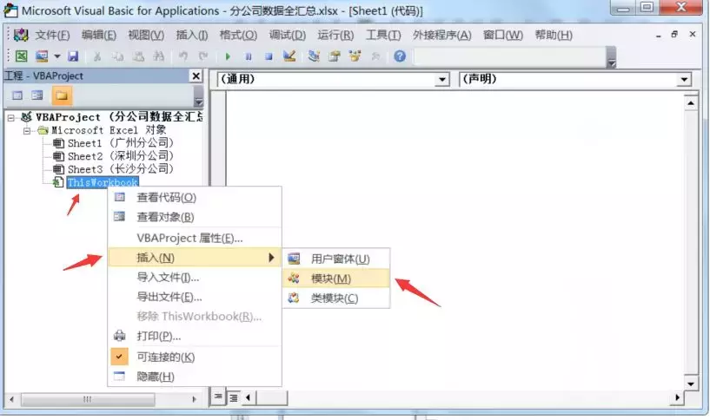This screenshot has height=420, width=710.
Task: Click View Code icon in project panel
Action: point(17,95)
